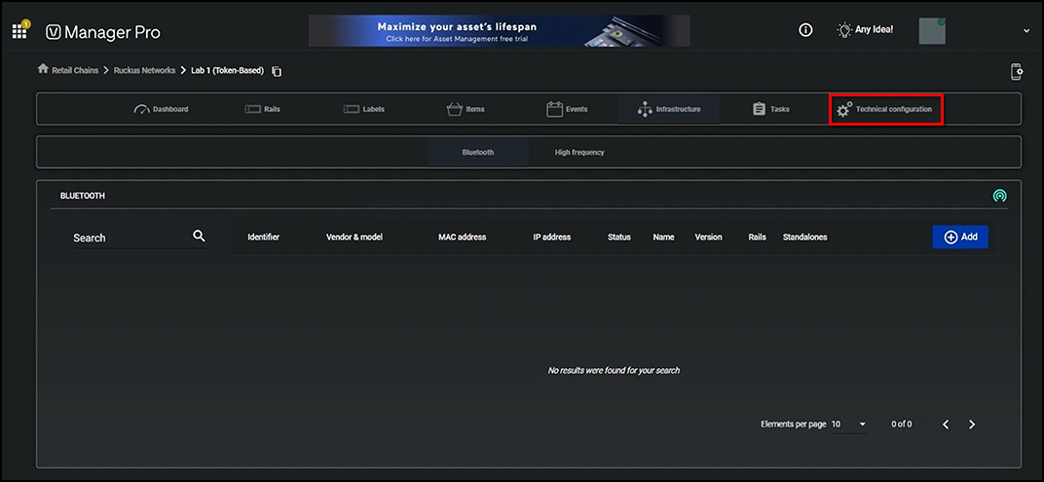Select Lab 1 (Token-Based) breadcrumb
The width and height of the screenshot is (1044, 482).
click(x=227, y=70)
